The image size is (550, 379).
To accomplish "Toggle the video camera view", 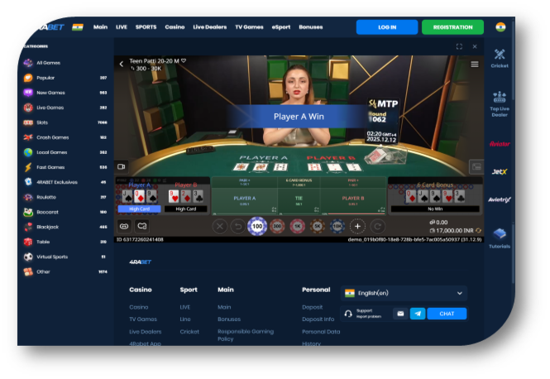I will click(x=122, y=166).
